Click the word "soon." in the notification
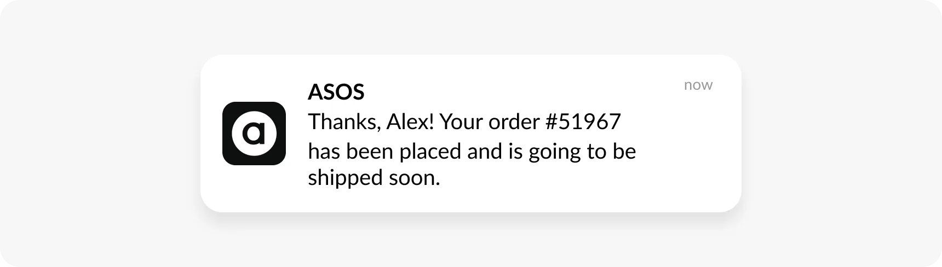The height and width of the screenshot is (267, 942). click(x=414, y=178)
